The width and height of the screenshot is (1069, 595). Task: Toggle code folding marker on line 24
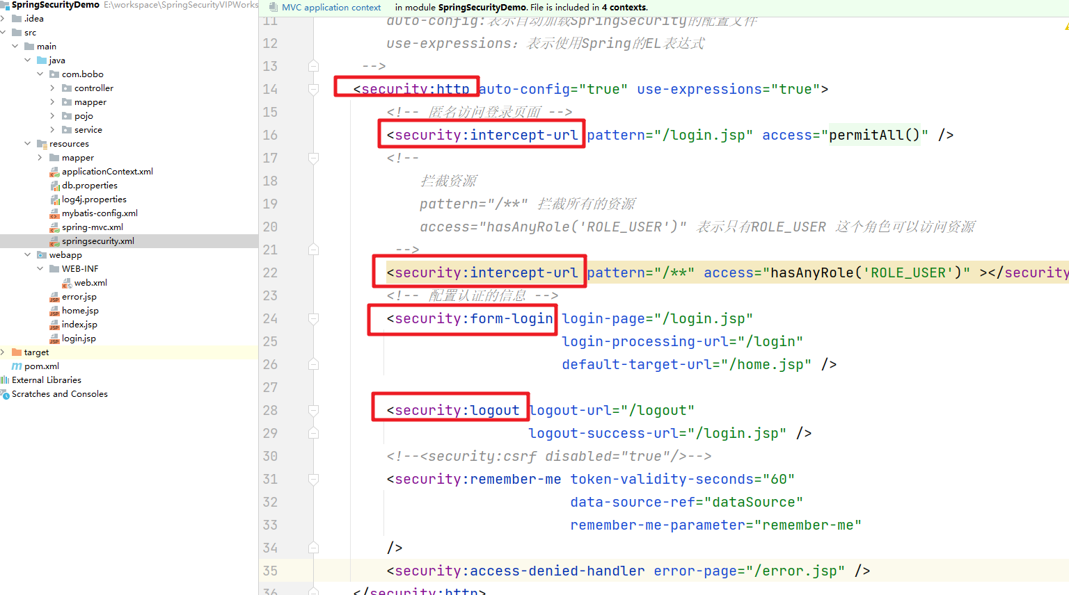[x=313, y=318]
